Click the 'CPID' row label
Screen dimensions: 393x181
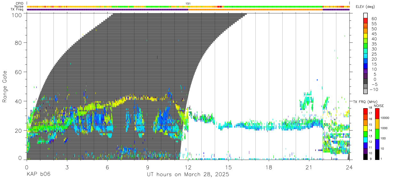pos(19,4)
